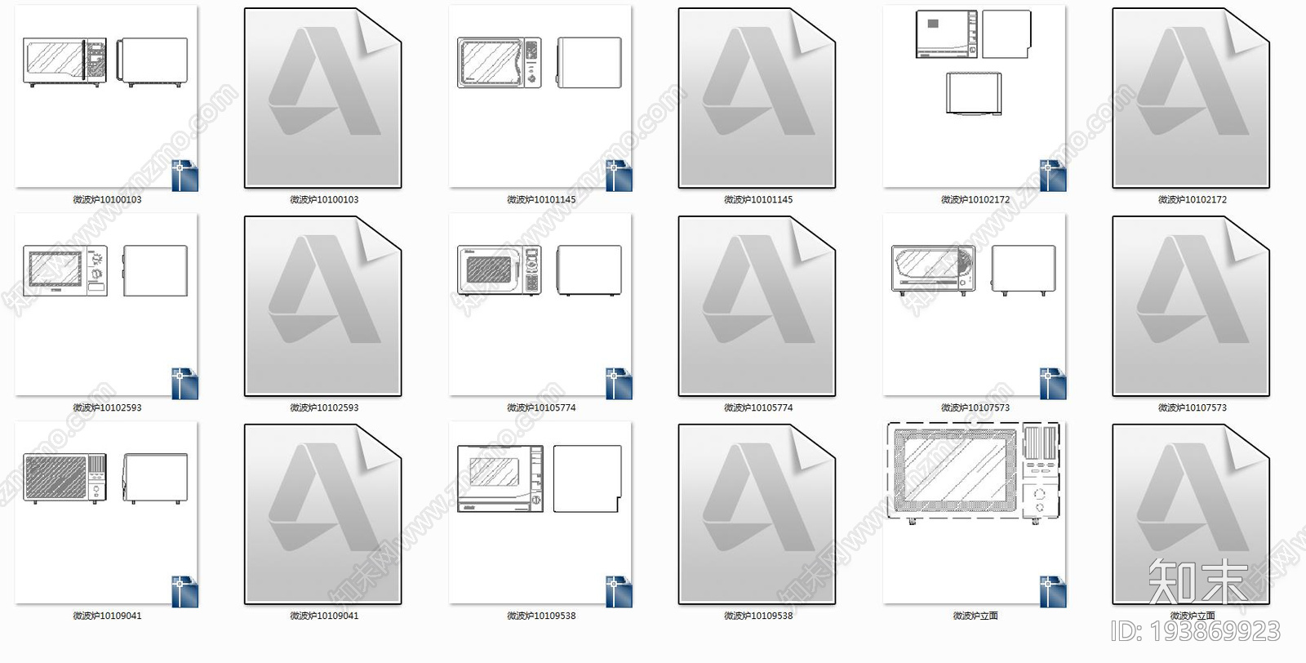Select the Autodesk file icon for 微波炉10109538

(757, 514)
